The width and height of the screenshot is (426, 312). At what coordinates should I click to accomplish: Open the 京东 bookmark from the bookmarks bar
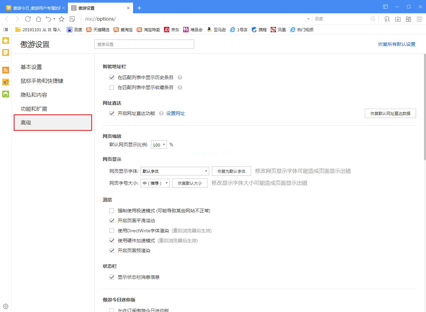point(172,30)
